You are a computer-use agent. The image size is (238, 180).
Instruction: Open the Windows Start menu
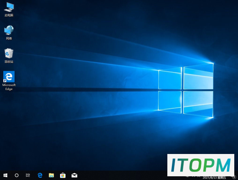click(x=5, y=175)
